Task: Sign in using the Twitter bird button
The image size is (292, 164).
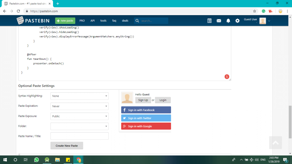Action: [146, 118]
